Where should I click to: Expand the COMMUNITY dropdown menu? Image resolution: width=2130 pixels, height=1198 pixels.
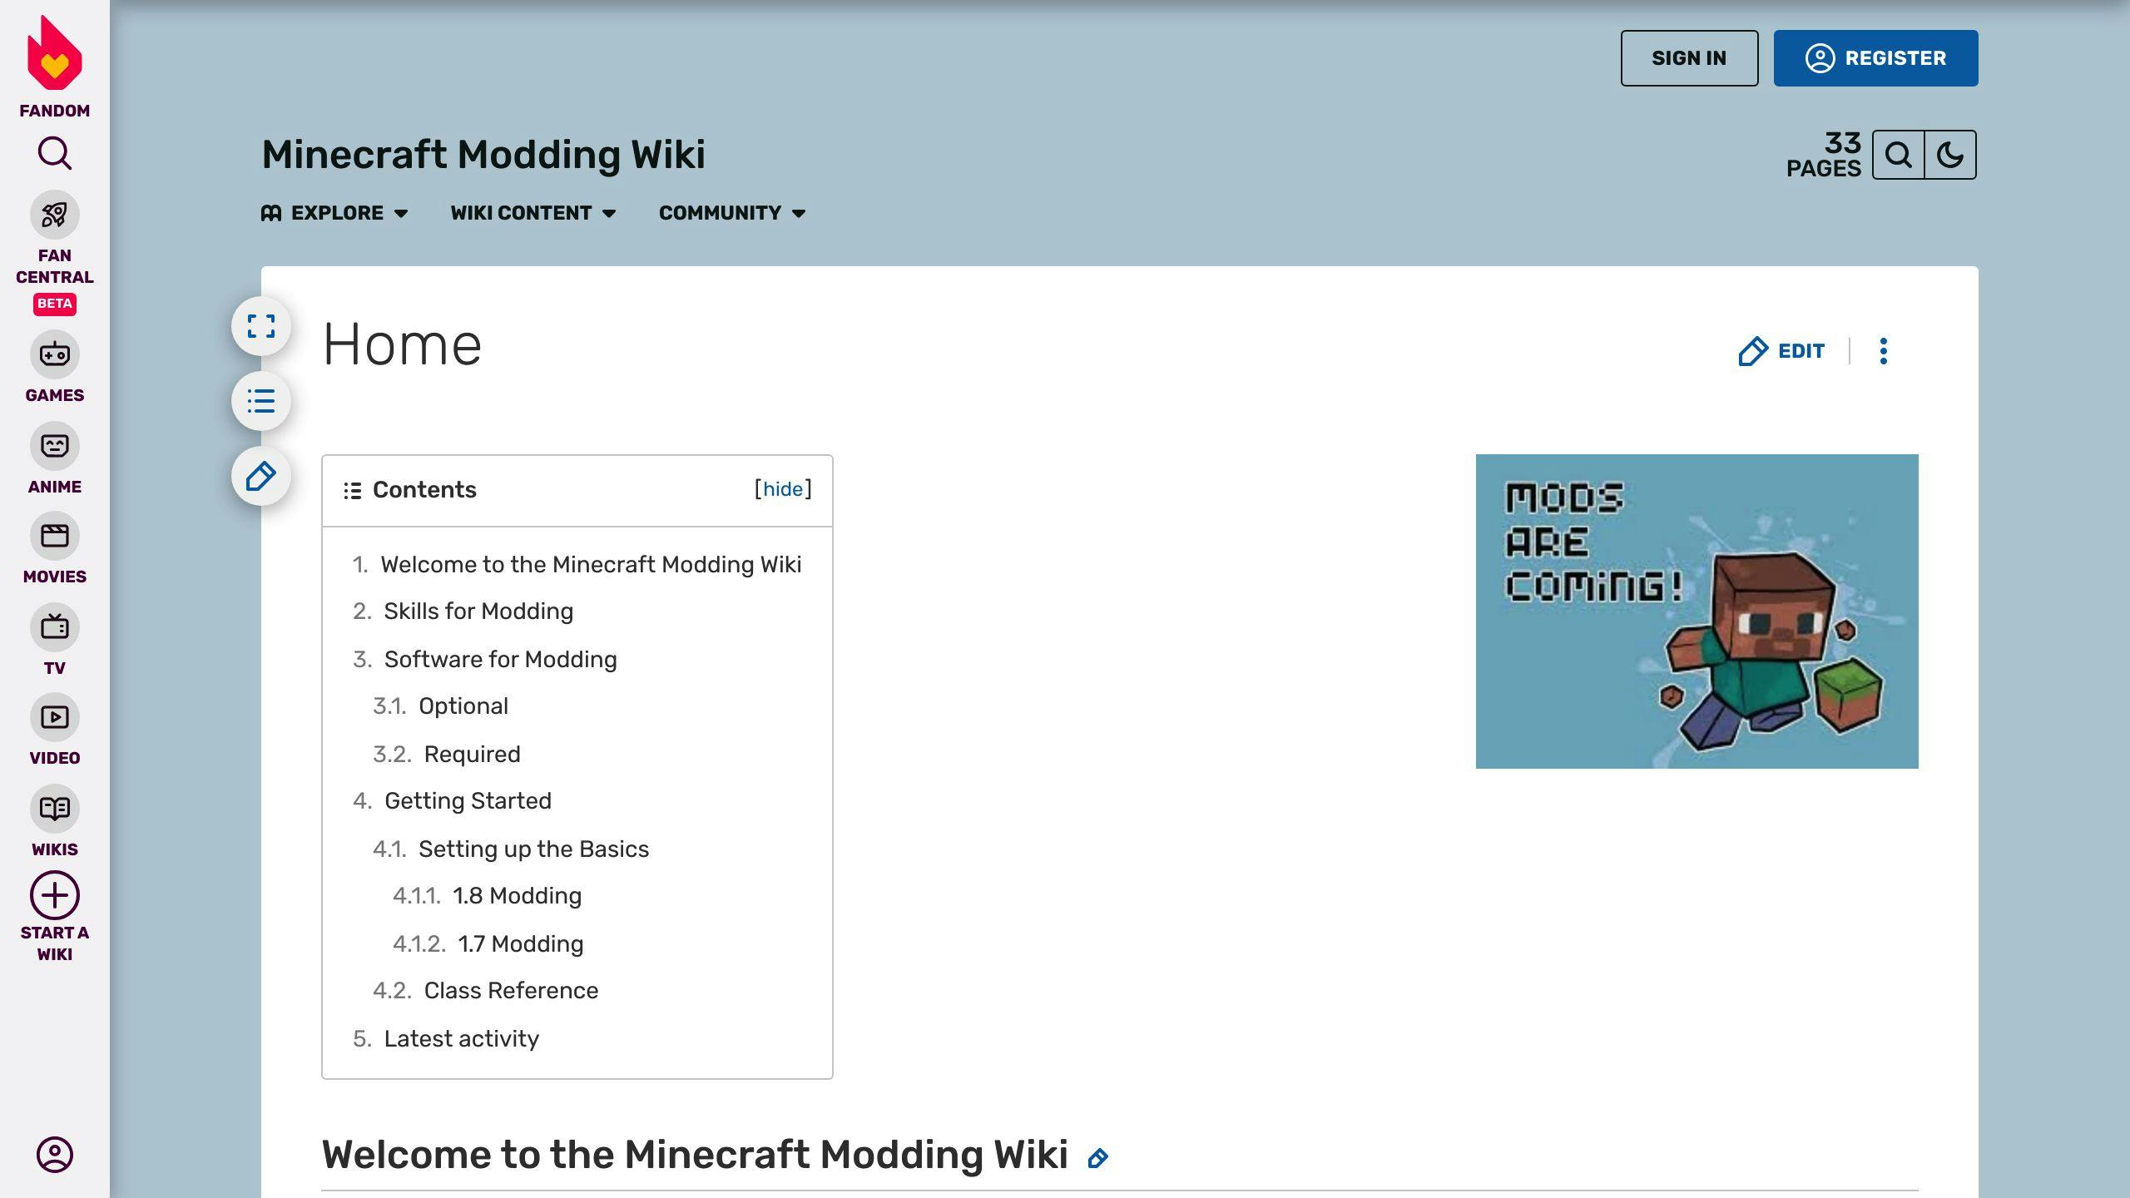coord(731,212)
